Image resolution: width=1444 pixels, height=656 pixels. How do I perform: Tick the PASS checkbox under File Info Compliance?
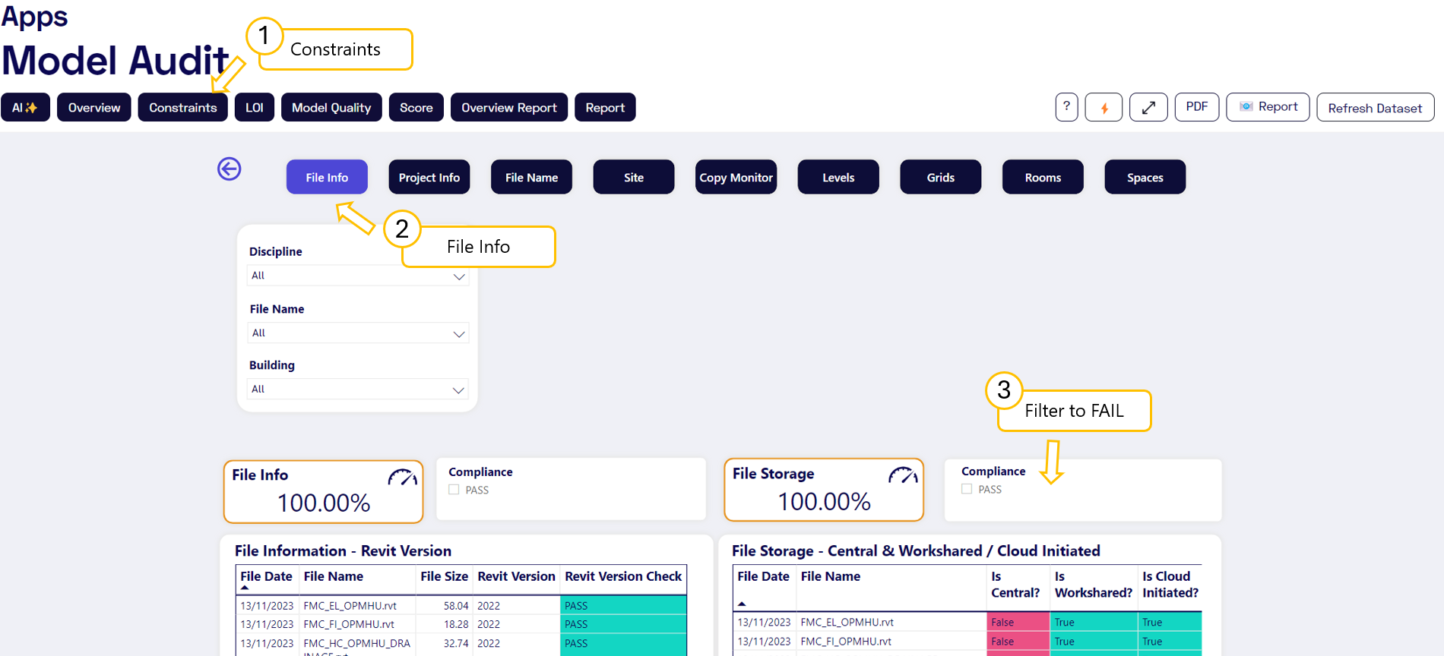[x=454, y=490]
